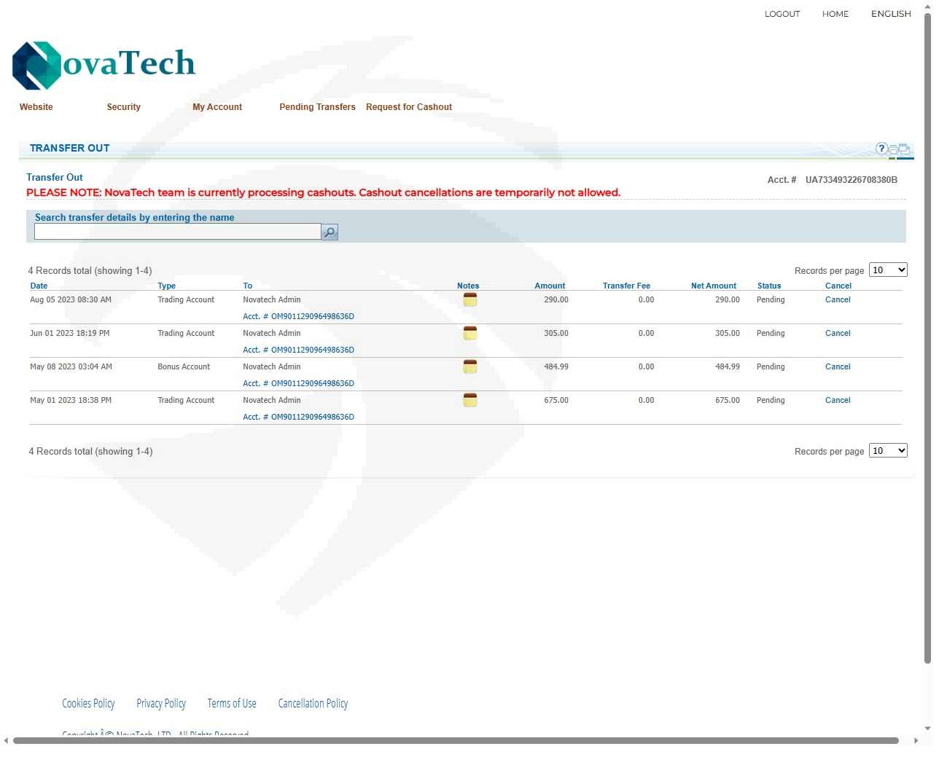The width and height of the screenshot is (939, 765).
Task: Click the horizontal page scrollbar
Action: click(x=456, y=740)
